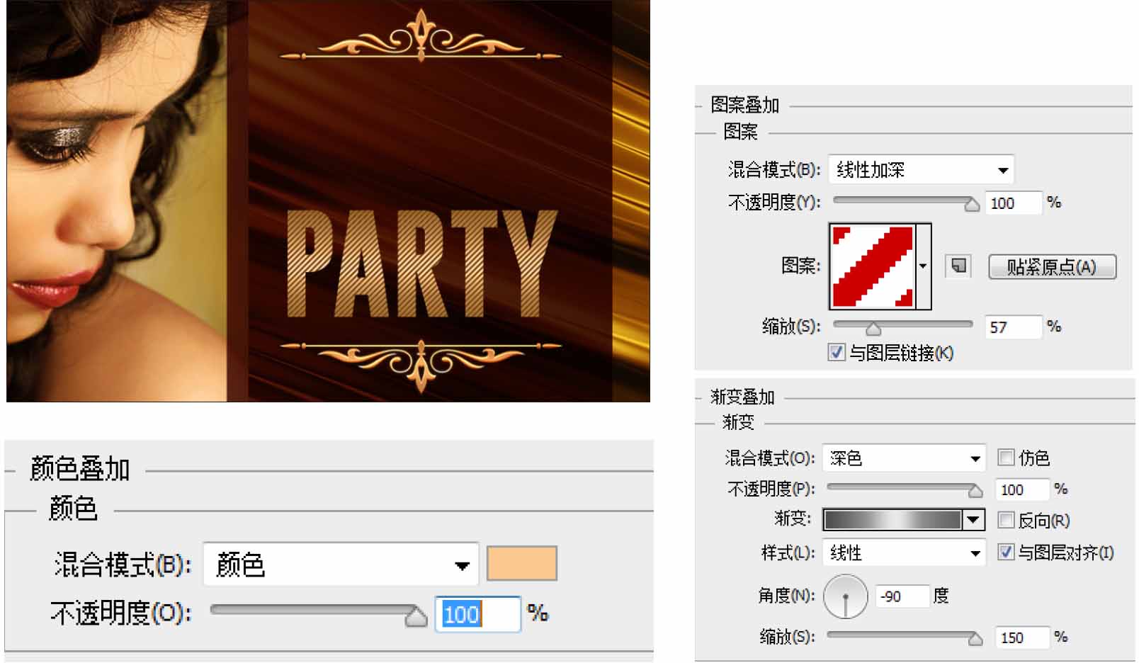Click the PARTY text in the poster
1139x663 pixels.
coord(421,263)
